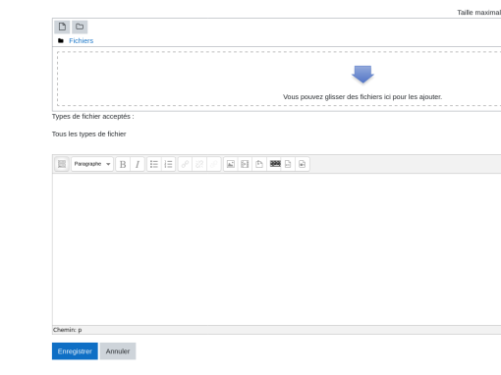Image resolution: width=501 pixels, height=375 pixels.
Task: Toggle bold formatting
Action: pos(123,164)
